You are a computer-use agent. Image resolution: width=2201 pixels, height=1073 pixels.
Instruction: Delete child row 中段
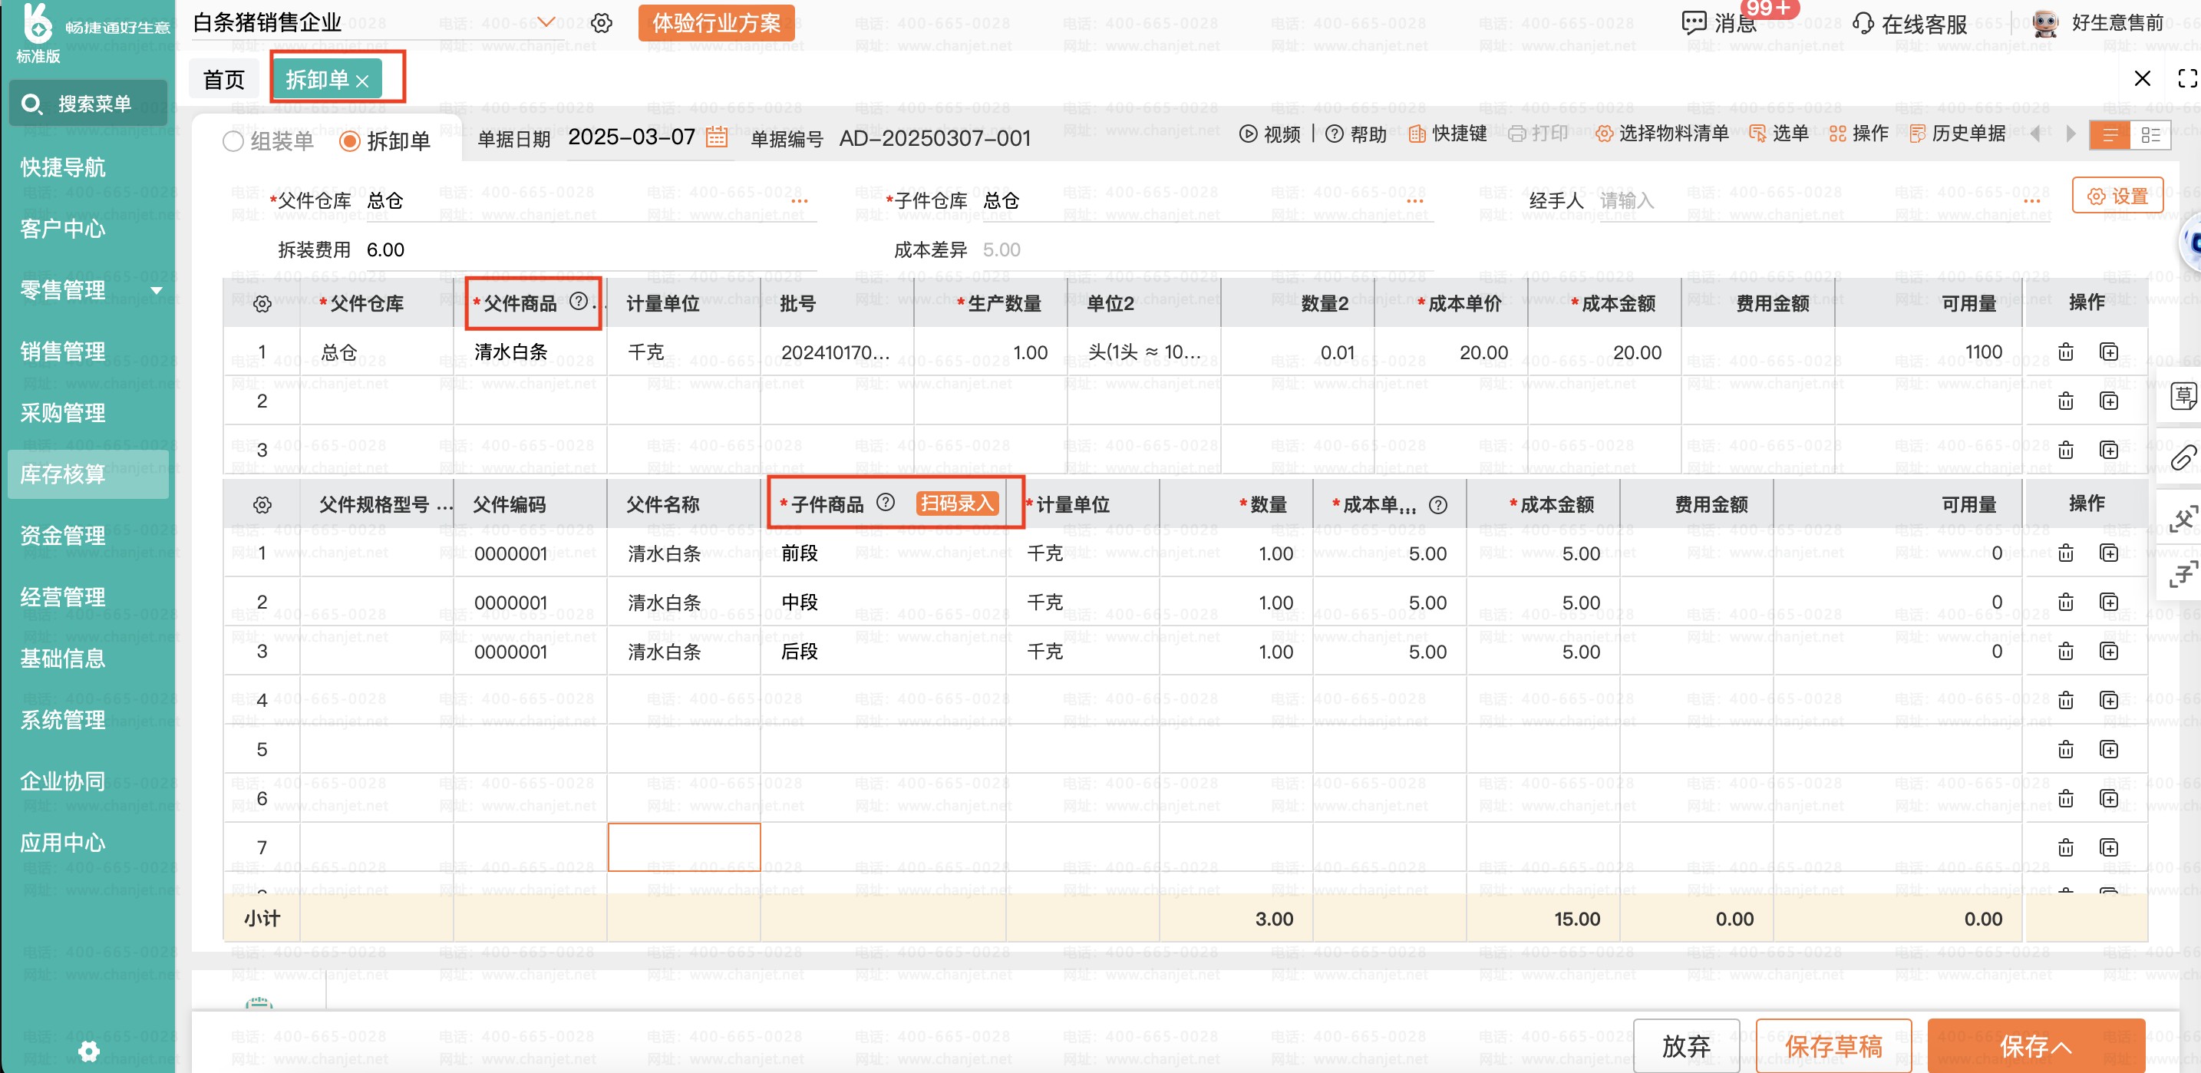tap(2066, 603)
